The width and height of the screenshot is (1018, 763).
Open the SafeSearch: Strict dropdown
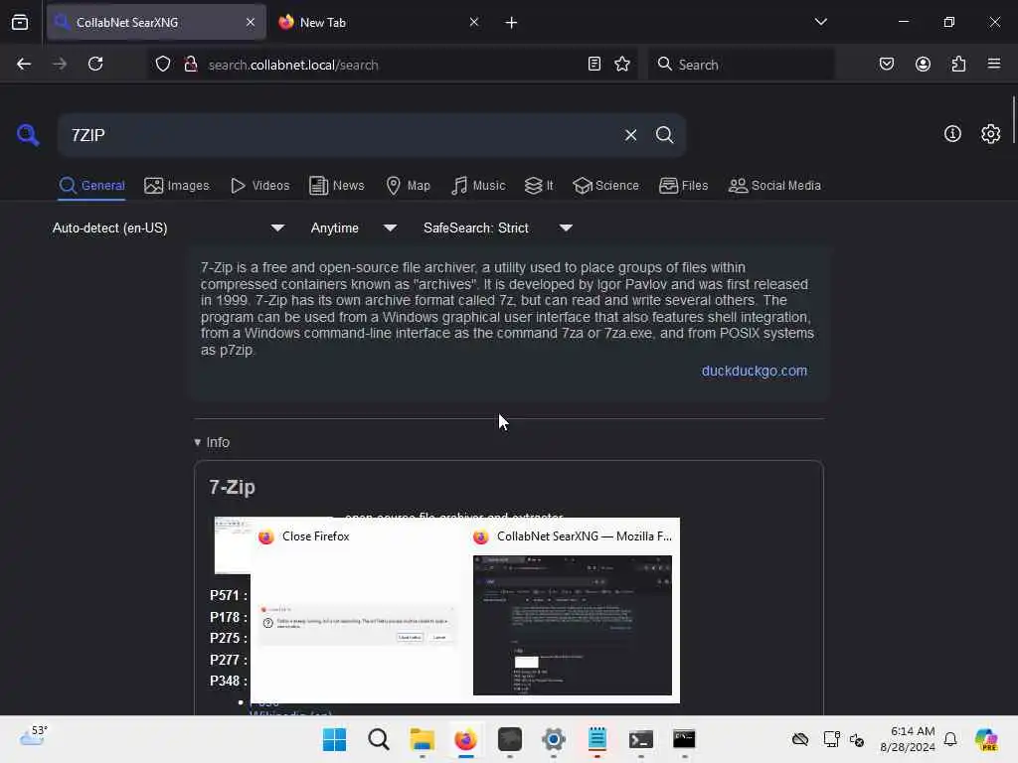[497, 228]
